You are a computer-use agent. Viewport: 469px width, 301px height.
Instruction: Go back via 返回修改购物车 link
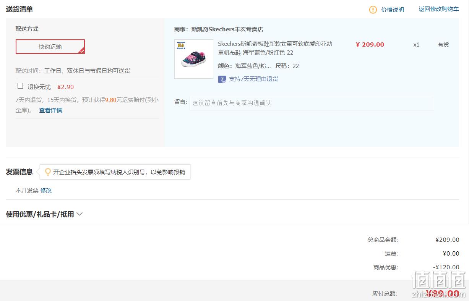[439, 9]
